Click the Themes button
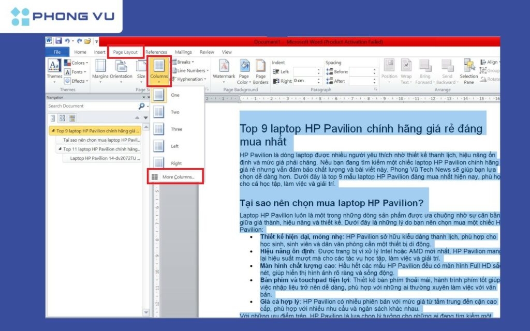This screenshot has width=530, height=331. tap(54, 70)
